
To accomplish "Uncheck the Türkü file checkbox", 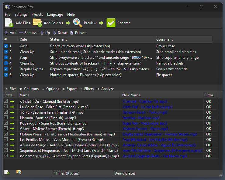I will coord(6,112).
